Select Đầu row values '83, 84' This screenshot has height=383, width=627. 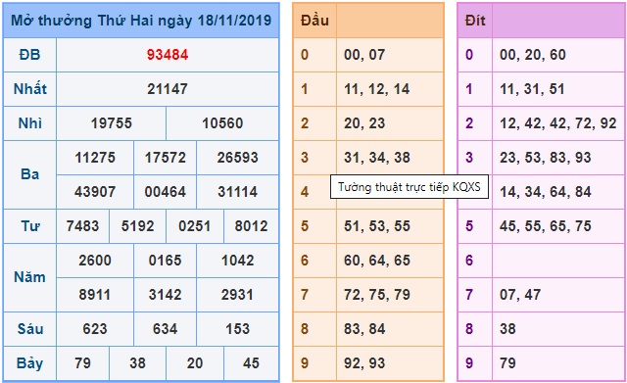tap(364, 329)
